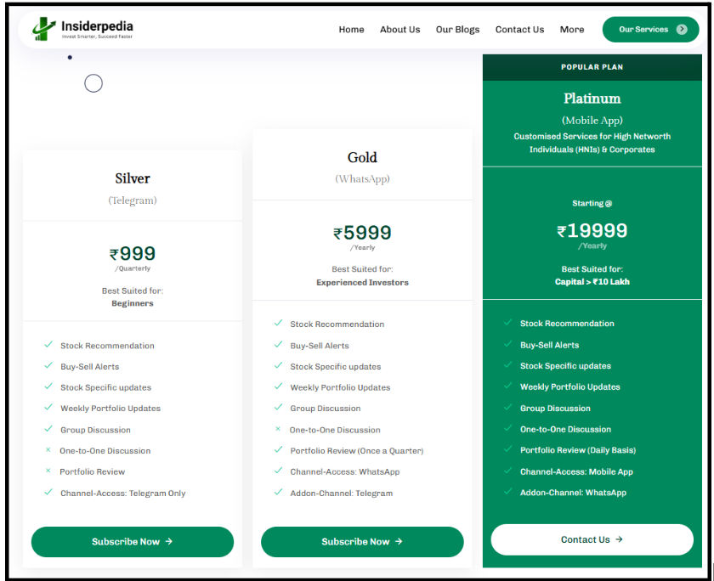The height and width of the screenshot is (581, 714).
Task: Click Gold's Weekly Portfolio Updates checkmark
Action: (278, 386)
